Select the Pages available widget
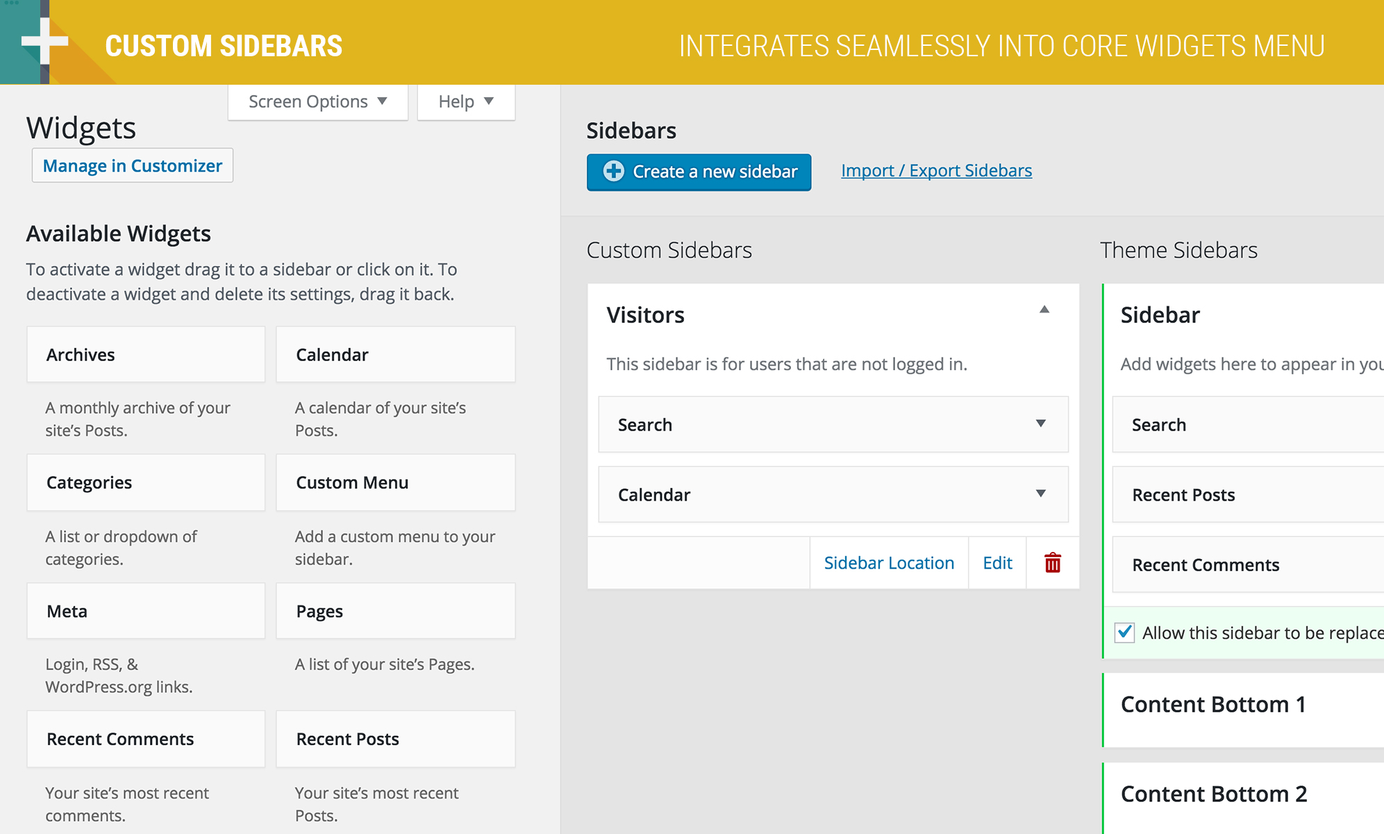The height and width of the screenshot is (834, 1384). [x=395, y=611]
